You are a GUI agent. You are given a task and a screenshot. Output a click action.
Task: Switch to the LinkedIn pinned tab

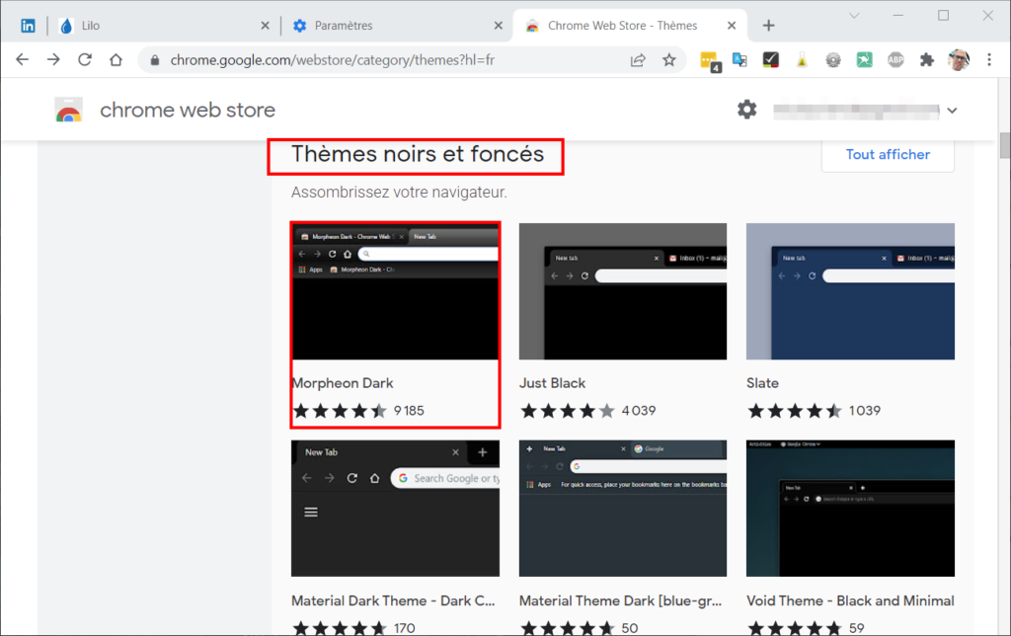click(x=28, y=26)
